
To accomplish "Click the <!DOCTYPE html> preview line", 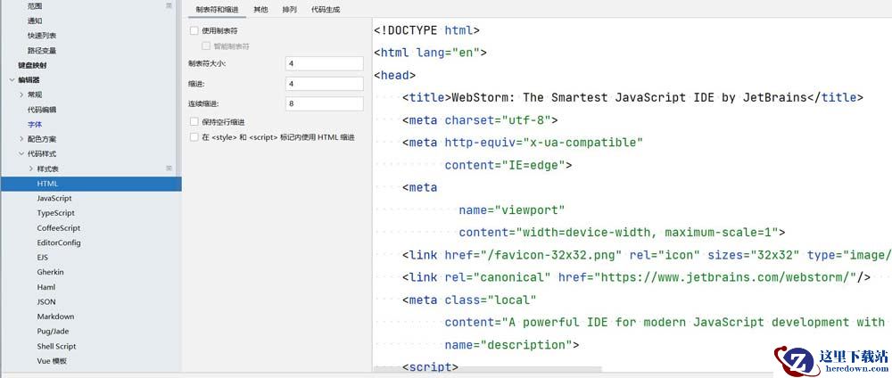I will [x=426, y=30].
